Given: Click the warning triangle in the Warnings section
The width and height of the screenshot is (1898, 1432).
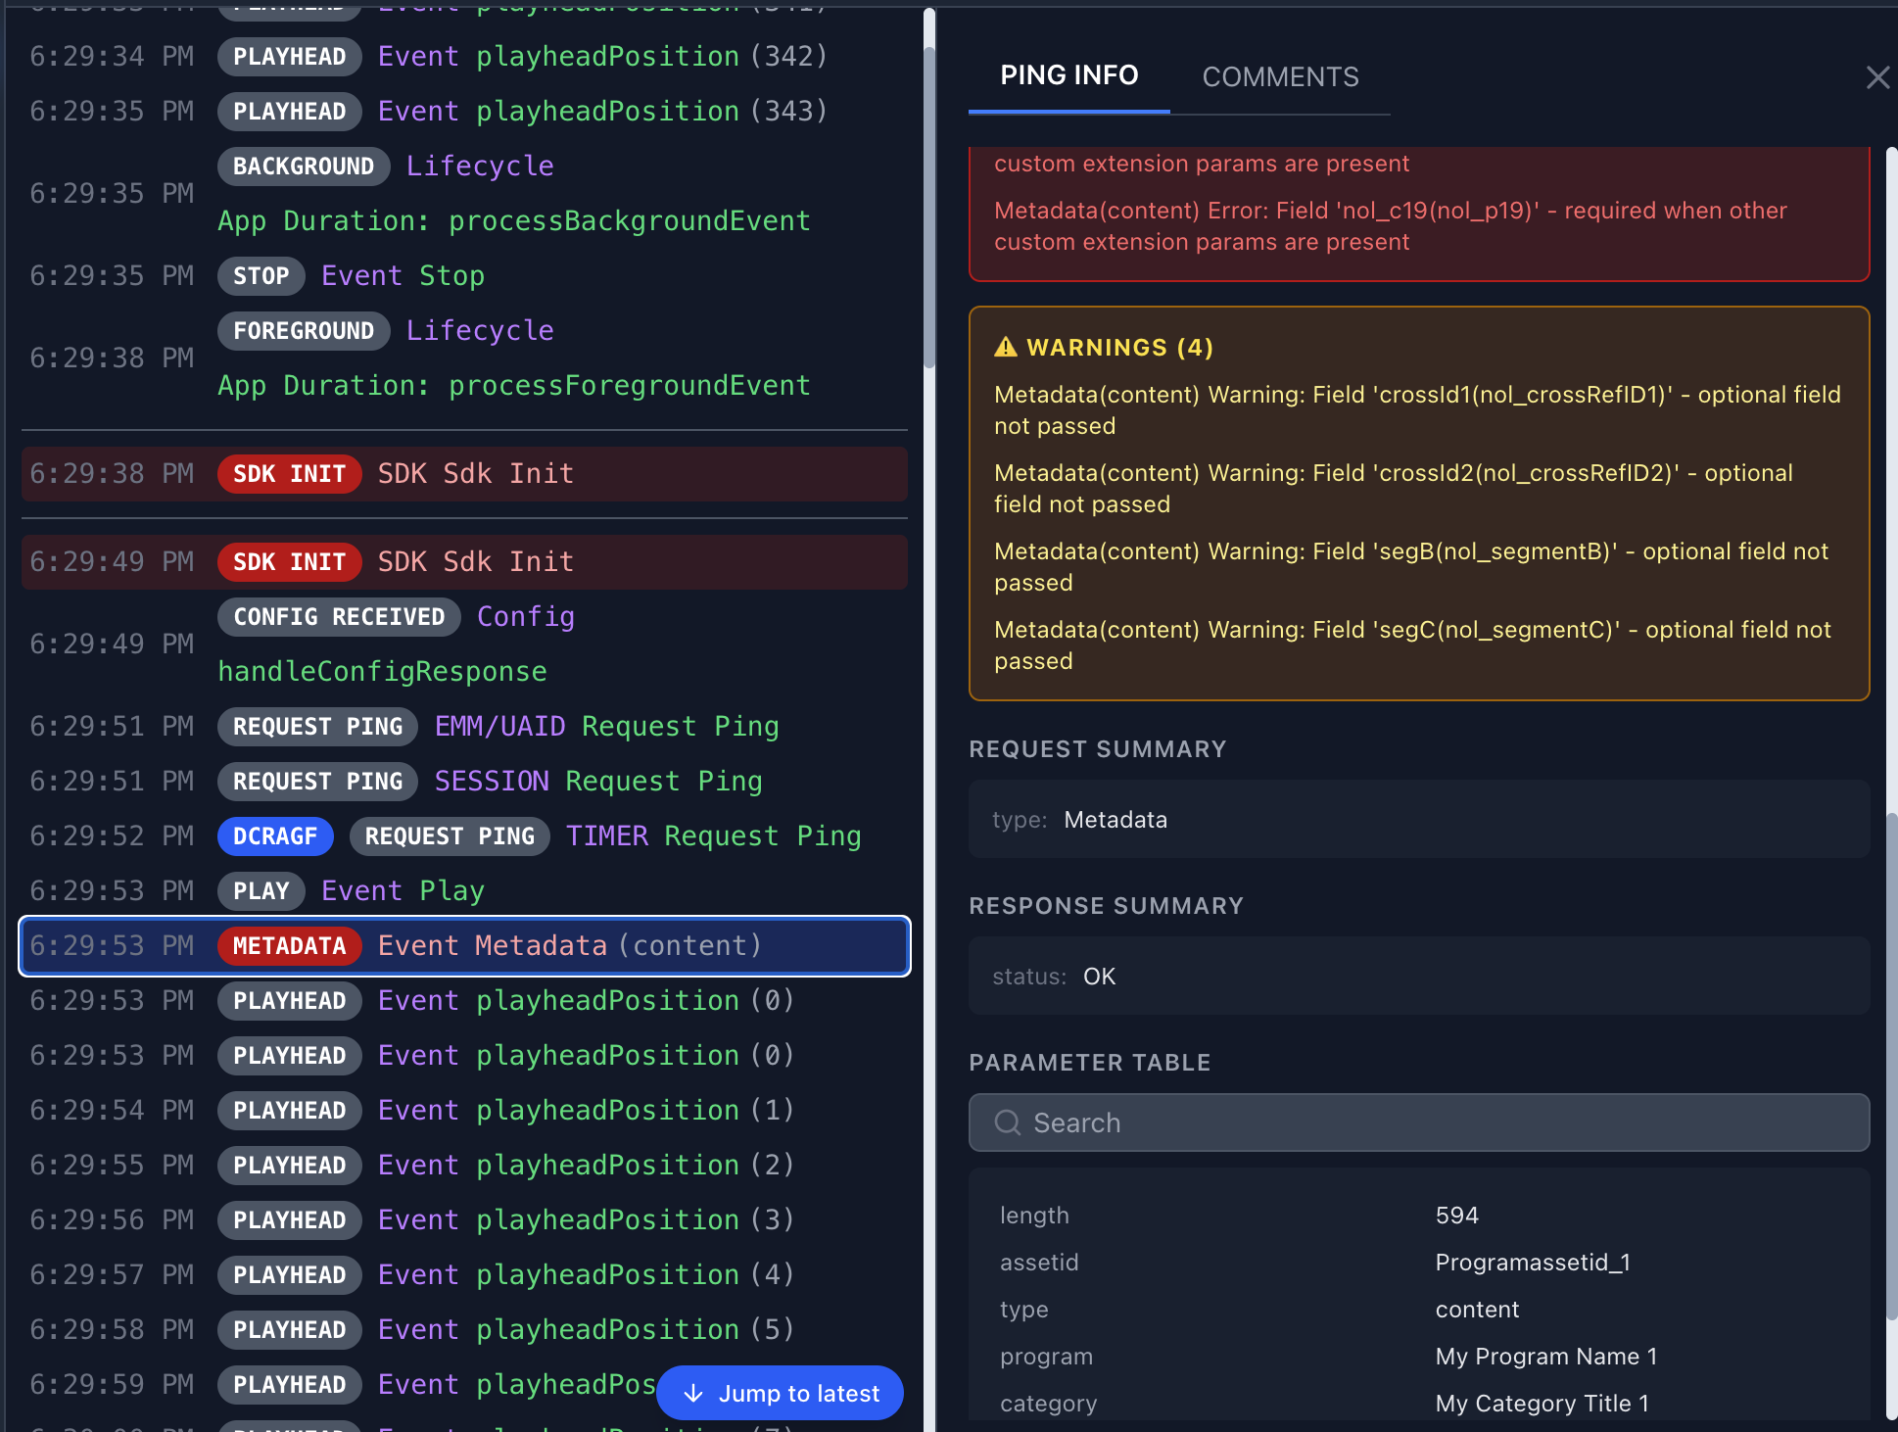Looking at the screenshot, I should click(x=1004, y=347).
